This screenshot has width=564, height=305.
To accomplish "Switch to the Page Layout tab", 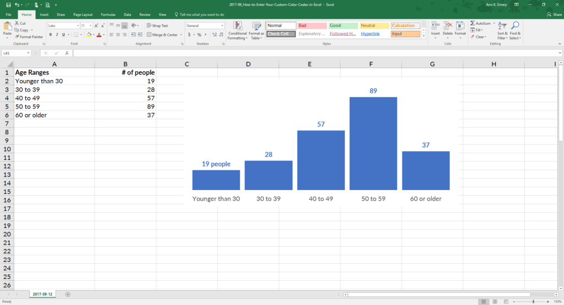I will (83, 15).
